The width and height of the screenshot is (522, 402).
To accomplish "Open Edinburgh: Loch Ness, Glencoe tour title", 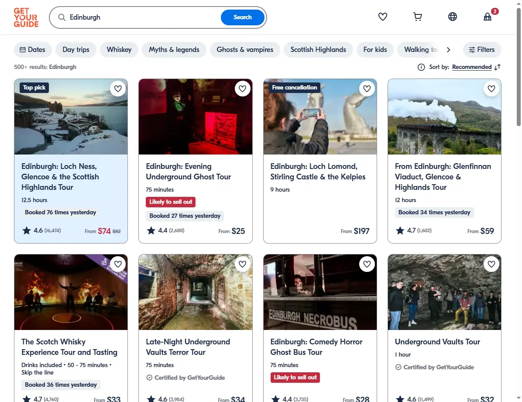I will coord(60,177).
